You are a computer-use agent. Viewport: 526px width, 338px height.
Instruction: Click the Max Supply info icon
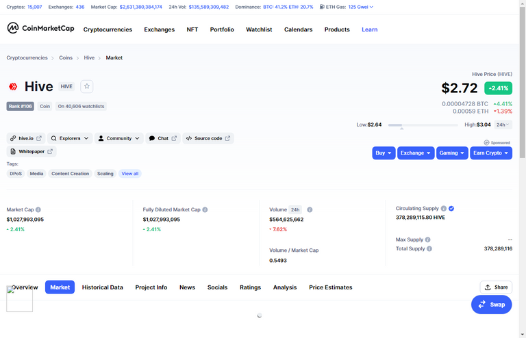pyautogui.click(x=427, y=239)
